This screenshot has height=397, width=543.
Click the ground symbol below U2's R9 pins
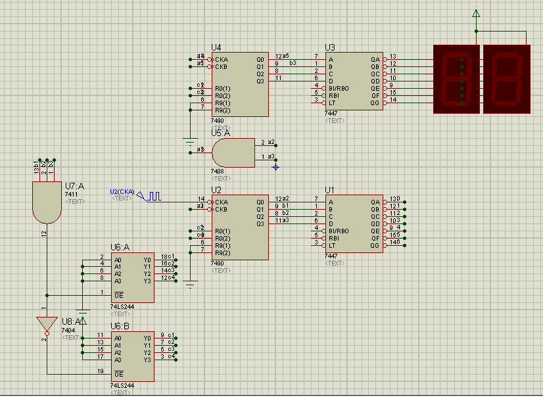pyautogui.click(x=190, y=284)
